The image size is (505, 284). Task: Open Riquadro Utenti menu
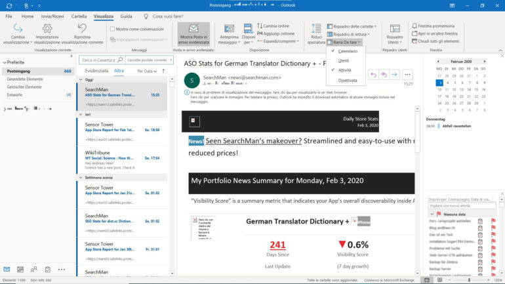tap(395, 34)
